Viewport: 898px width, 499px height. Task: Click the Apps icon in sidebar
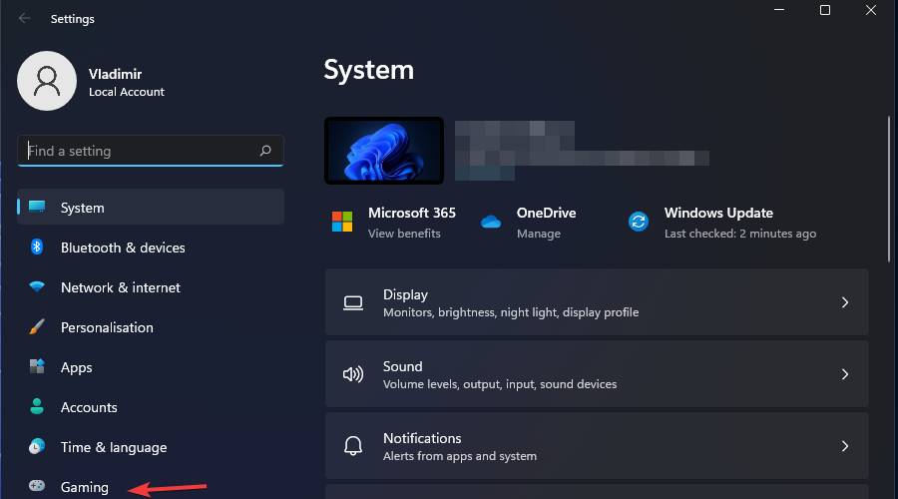37,366
